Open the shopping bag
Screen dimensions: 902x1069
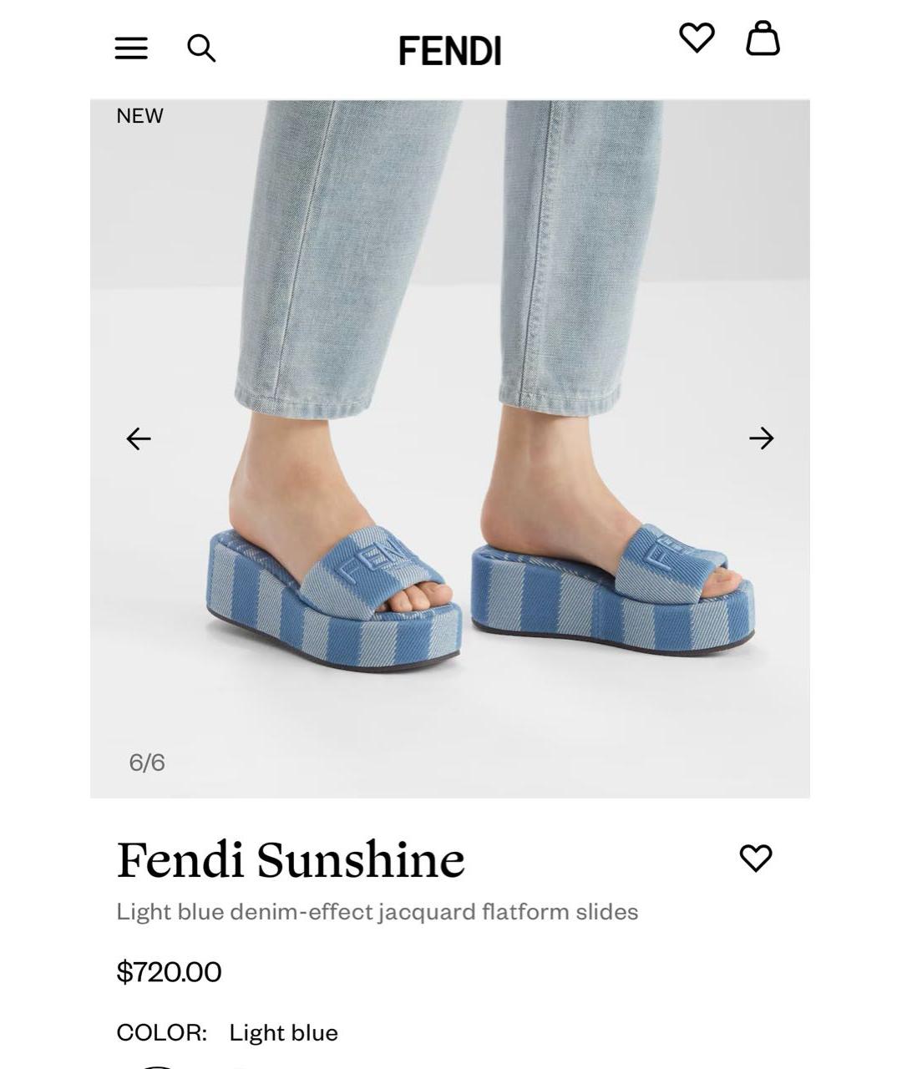point(763,38)
